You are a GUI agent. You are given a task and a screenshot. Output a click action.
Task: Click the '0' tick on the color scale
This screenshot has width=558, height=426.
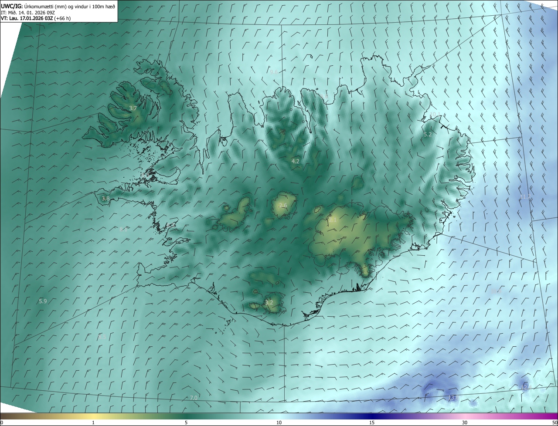pos(2,423)
